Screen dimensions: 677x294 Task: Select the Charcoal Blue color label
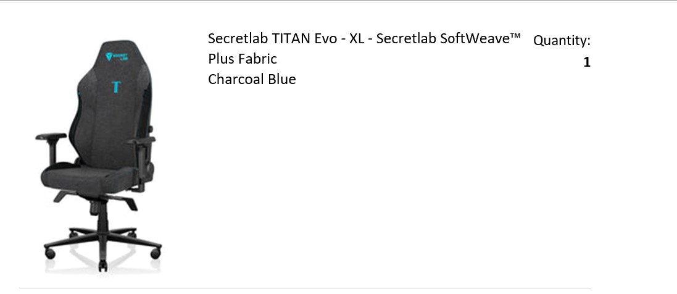(252, 79)
